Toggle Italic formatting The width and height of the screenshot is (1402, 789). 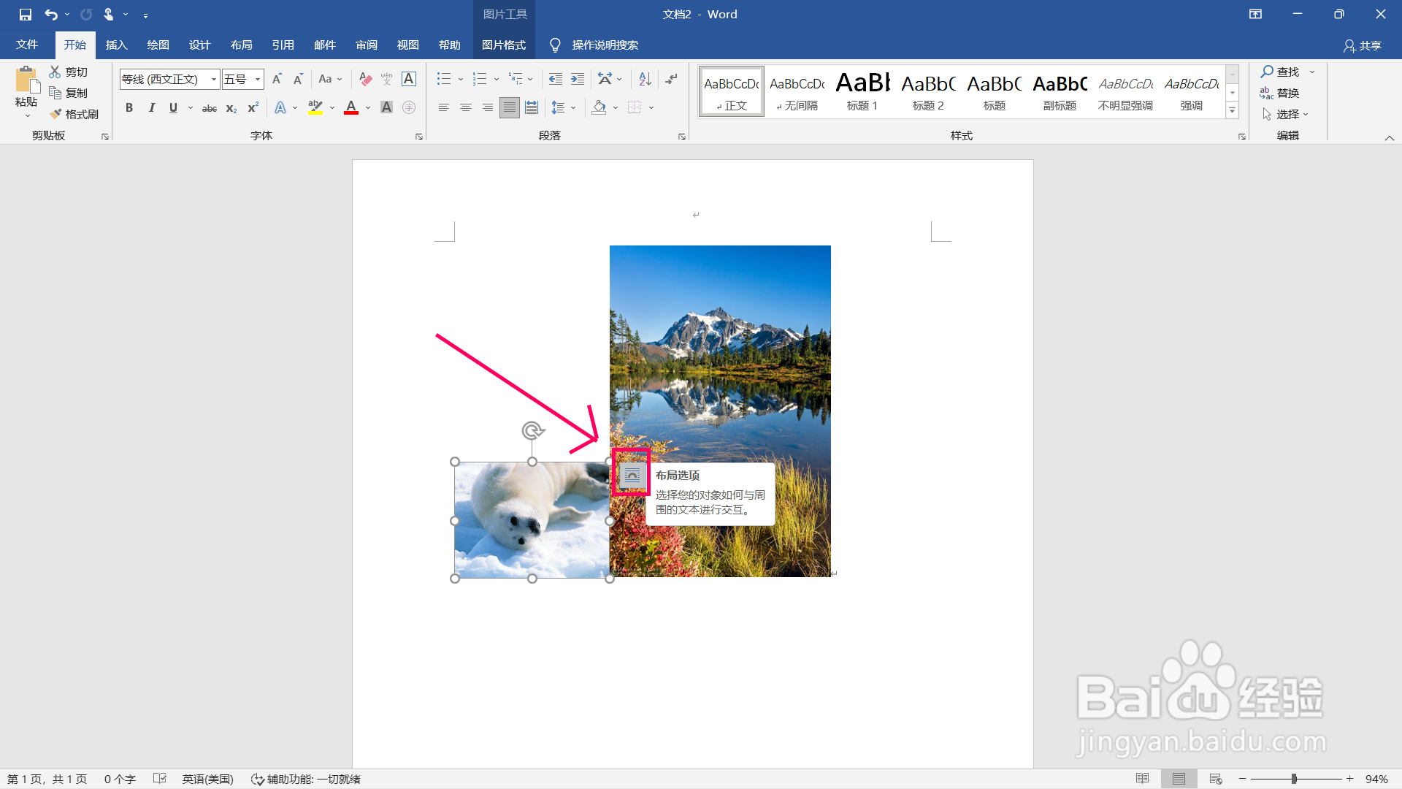tap(151, 107)
